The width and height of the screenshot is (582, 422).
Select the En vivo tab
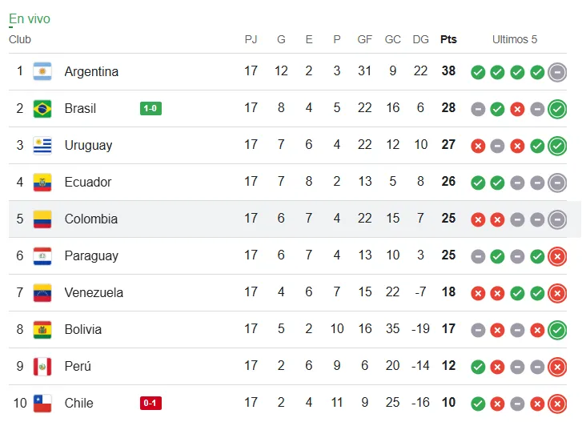point(30,19)
